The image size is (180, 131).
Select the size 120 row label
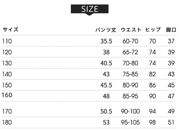coord(7,52)
